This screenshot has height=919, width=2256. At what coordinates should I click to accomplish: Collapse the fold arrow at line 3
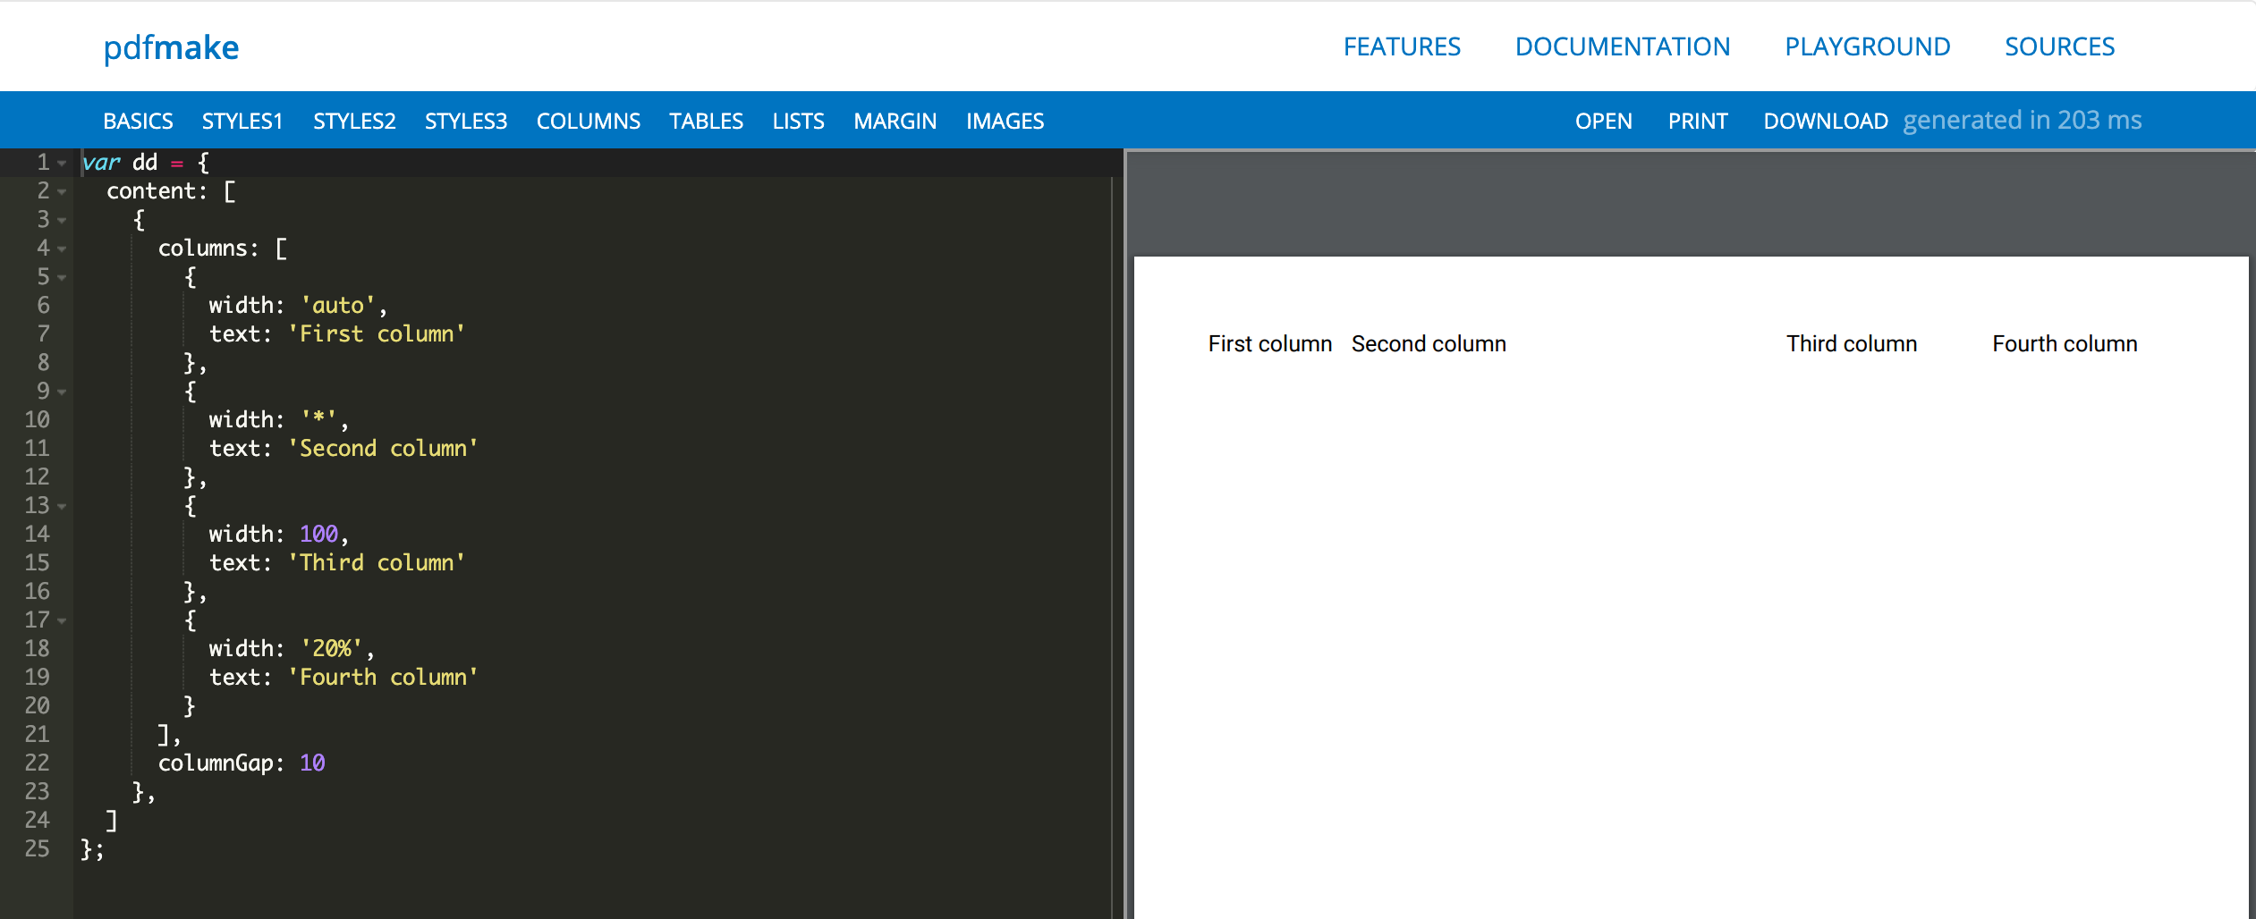click(62, 221)
